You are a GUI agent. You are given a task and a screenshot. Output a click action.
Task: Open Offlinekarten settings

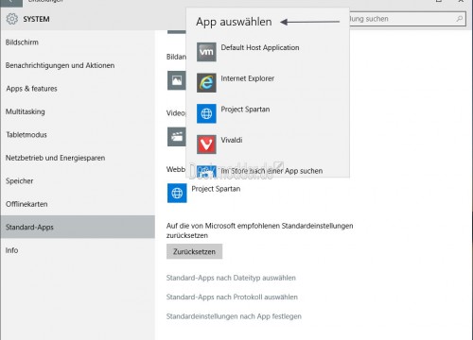tap(78, 204)
